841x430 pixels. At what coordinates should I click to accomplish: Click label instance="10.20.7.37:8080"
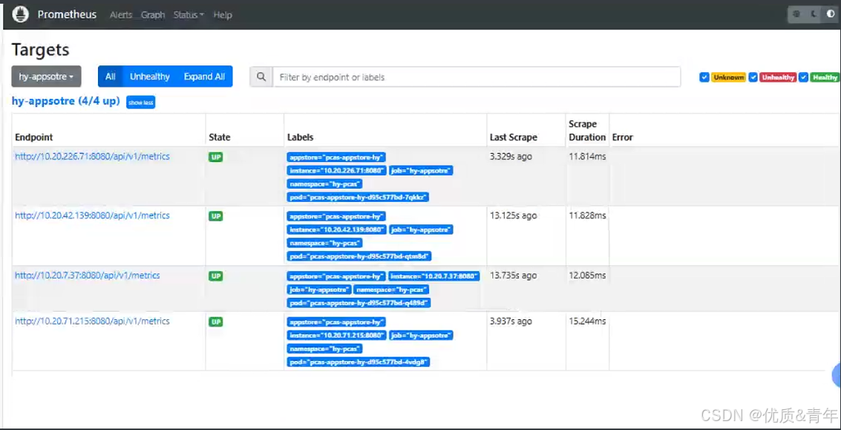[434, 276]
